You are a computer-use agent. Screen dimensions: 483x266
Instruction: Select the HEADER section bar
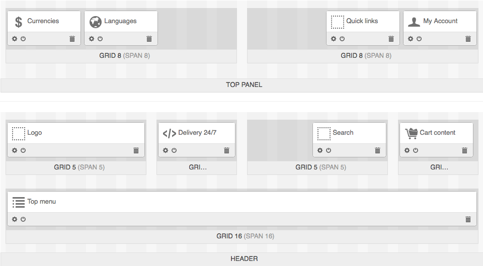coord(244,259)
